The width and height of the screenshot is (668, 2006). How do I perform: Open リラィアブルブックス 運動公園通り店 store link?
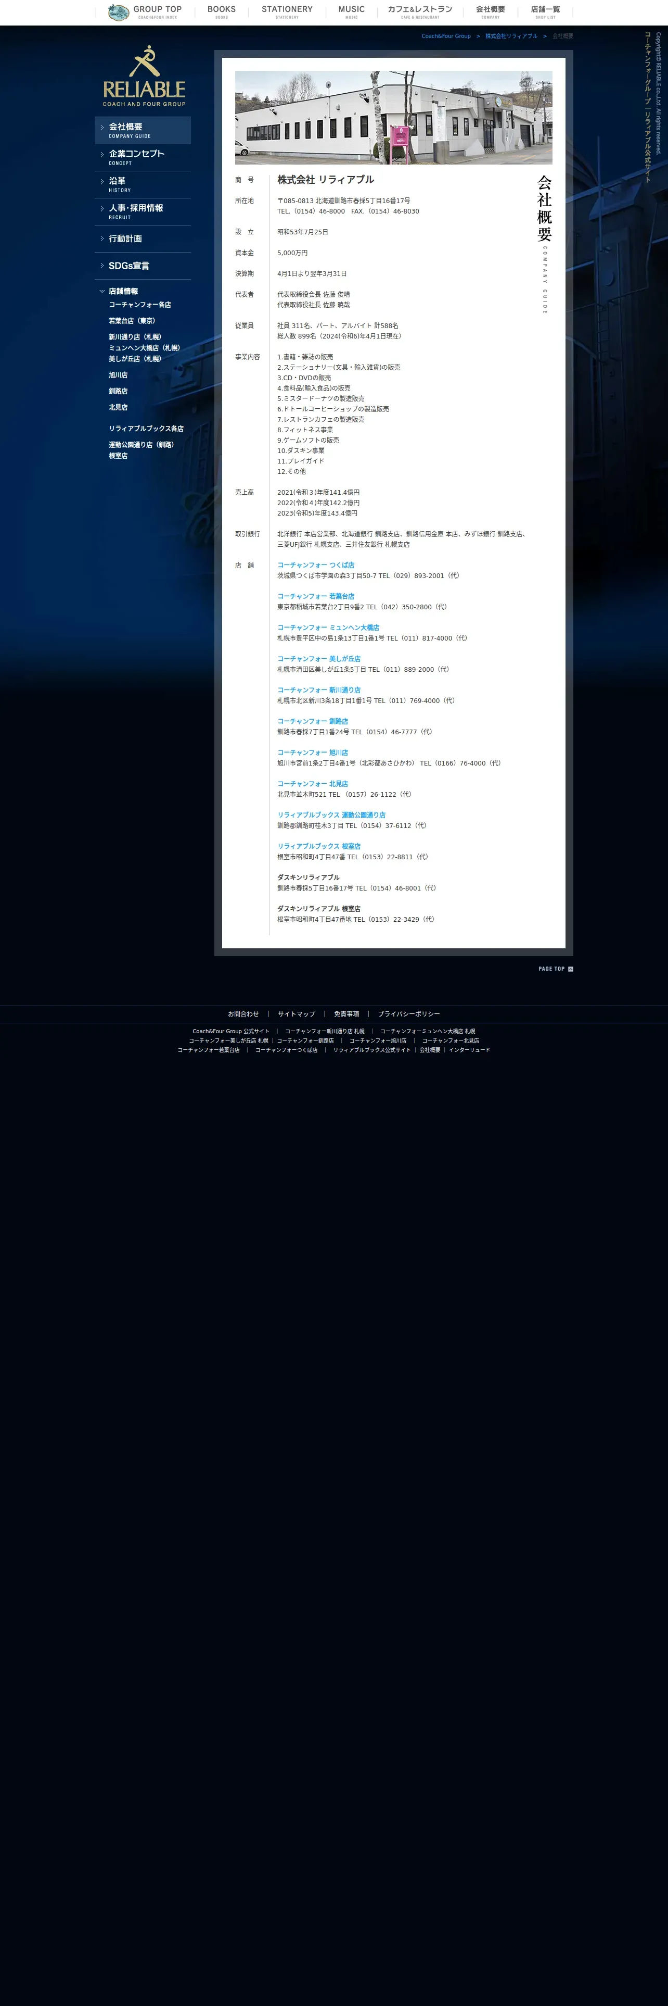(331, 816)
